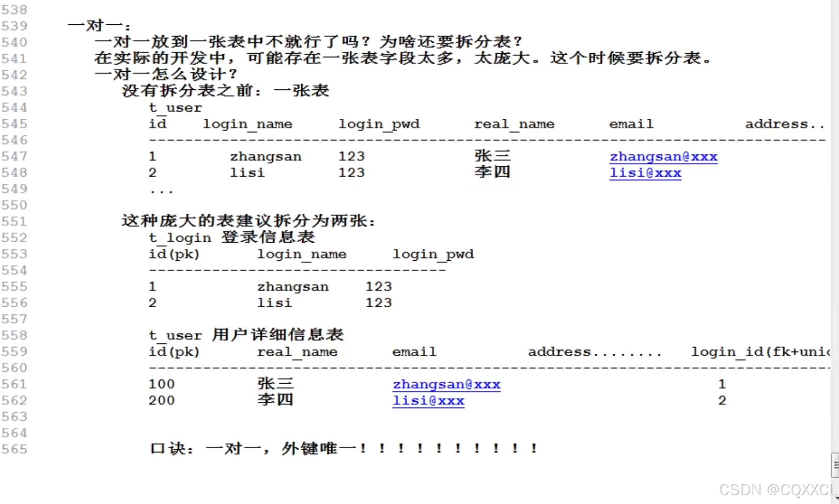Click "id(pk)" header on line 559

pos(174,352)
